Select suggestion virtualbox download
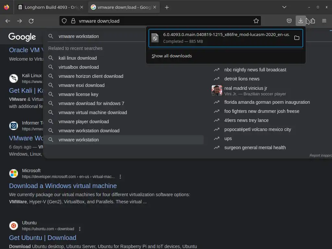 tap(78, 67)
